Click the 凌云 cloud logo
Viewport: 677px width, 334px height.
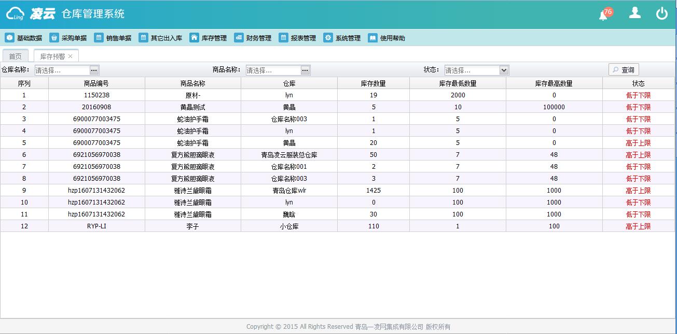click(16, 14)
